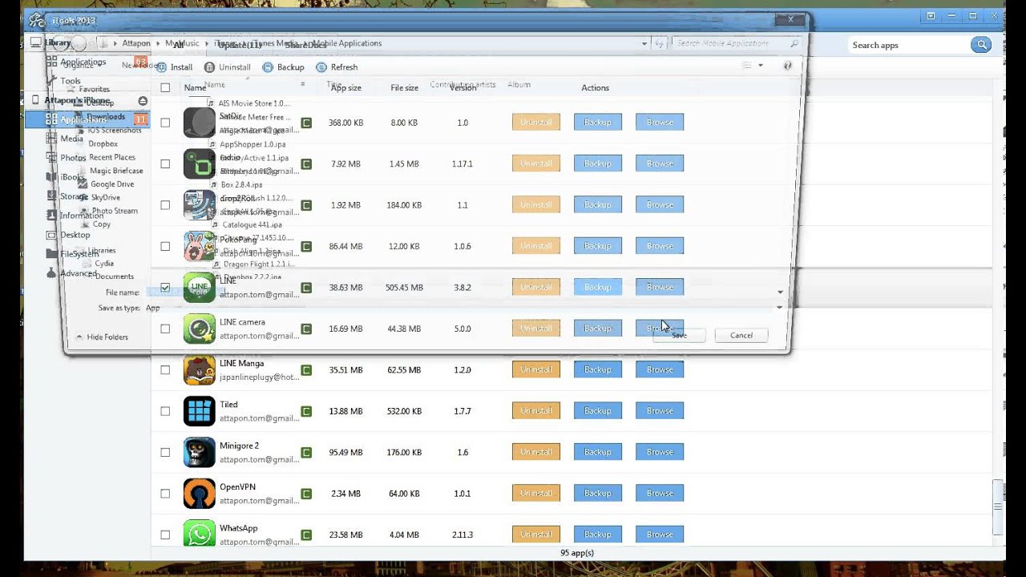The height and width of the screenshot is (577, 1026).
Task: Click the Refresh toolbar icon
Action: [x=321, y=67]
